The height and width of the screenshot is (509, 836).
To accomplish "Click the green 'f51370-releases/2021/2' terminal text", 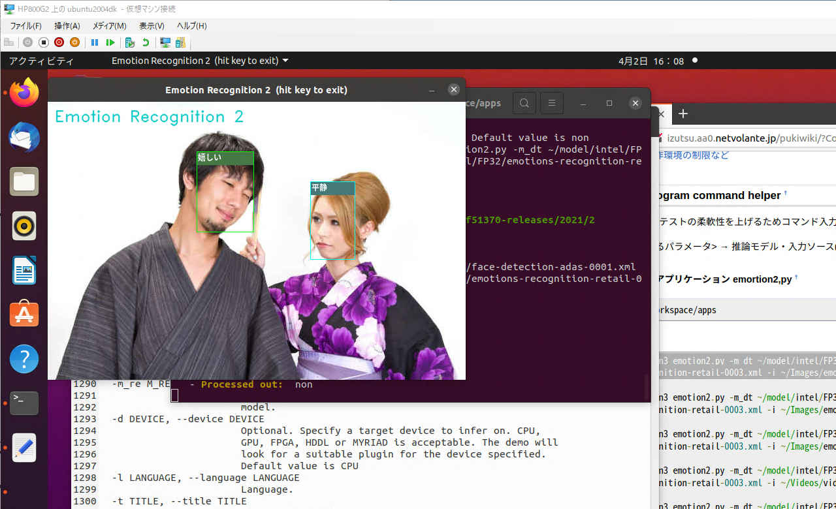I will coord(530,220).
